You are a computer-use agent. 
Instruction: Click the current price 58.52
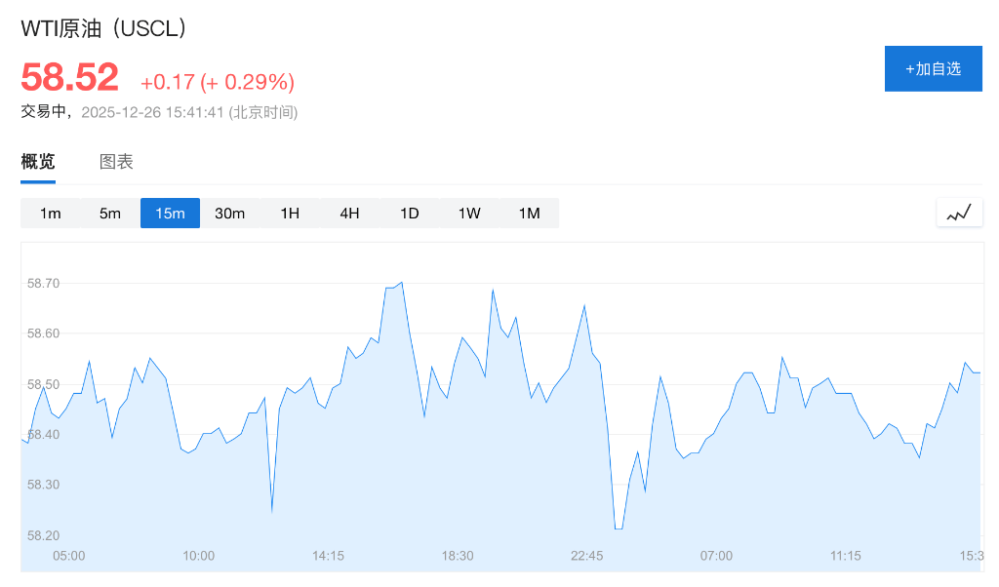[x=69, y=77]
